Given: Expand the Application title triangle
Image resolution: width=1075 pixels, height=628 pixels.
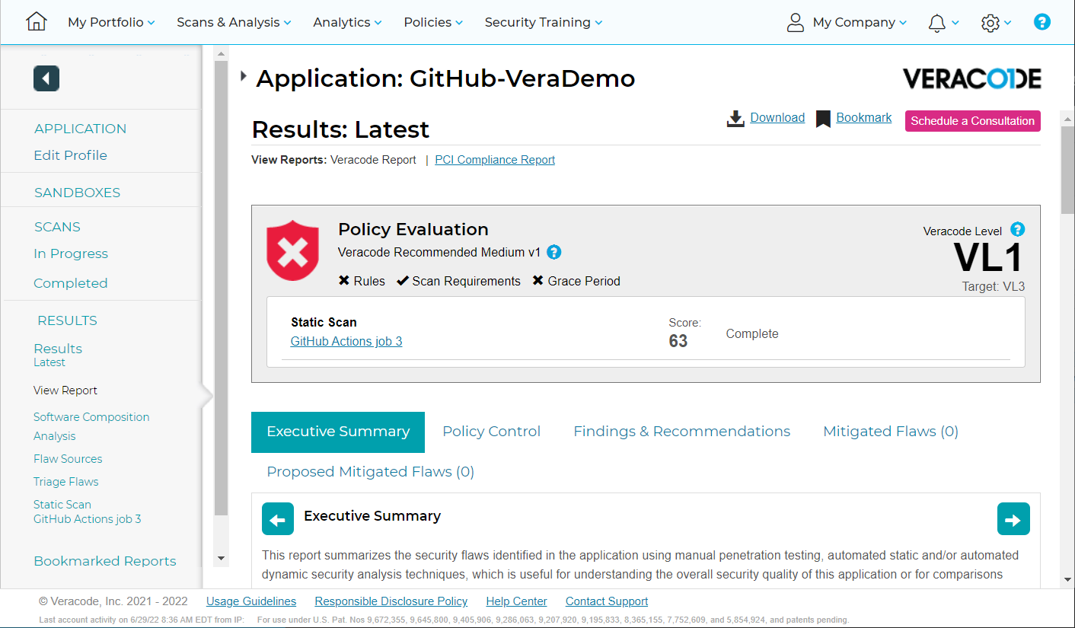Looking at the screenshot, I should coord(244,76).
